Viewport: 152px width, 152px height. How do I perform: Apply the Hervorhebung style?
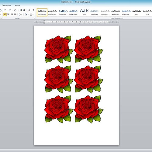coord(116,12)
